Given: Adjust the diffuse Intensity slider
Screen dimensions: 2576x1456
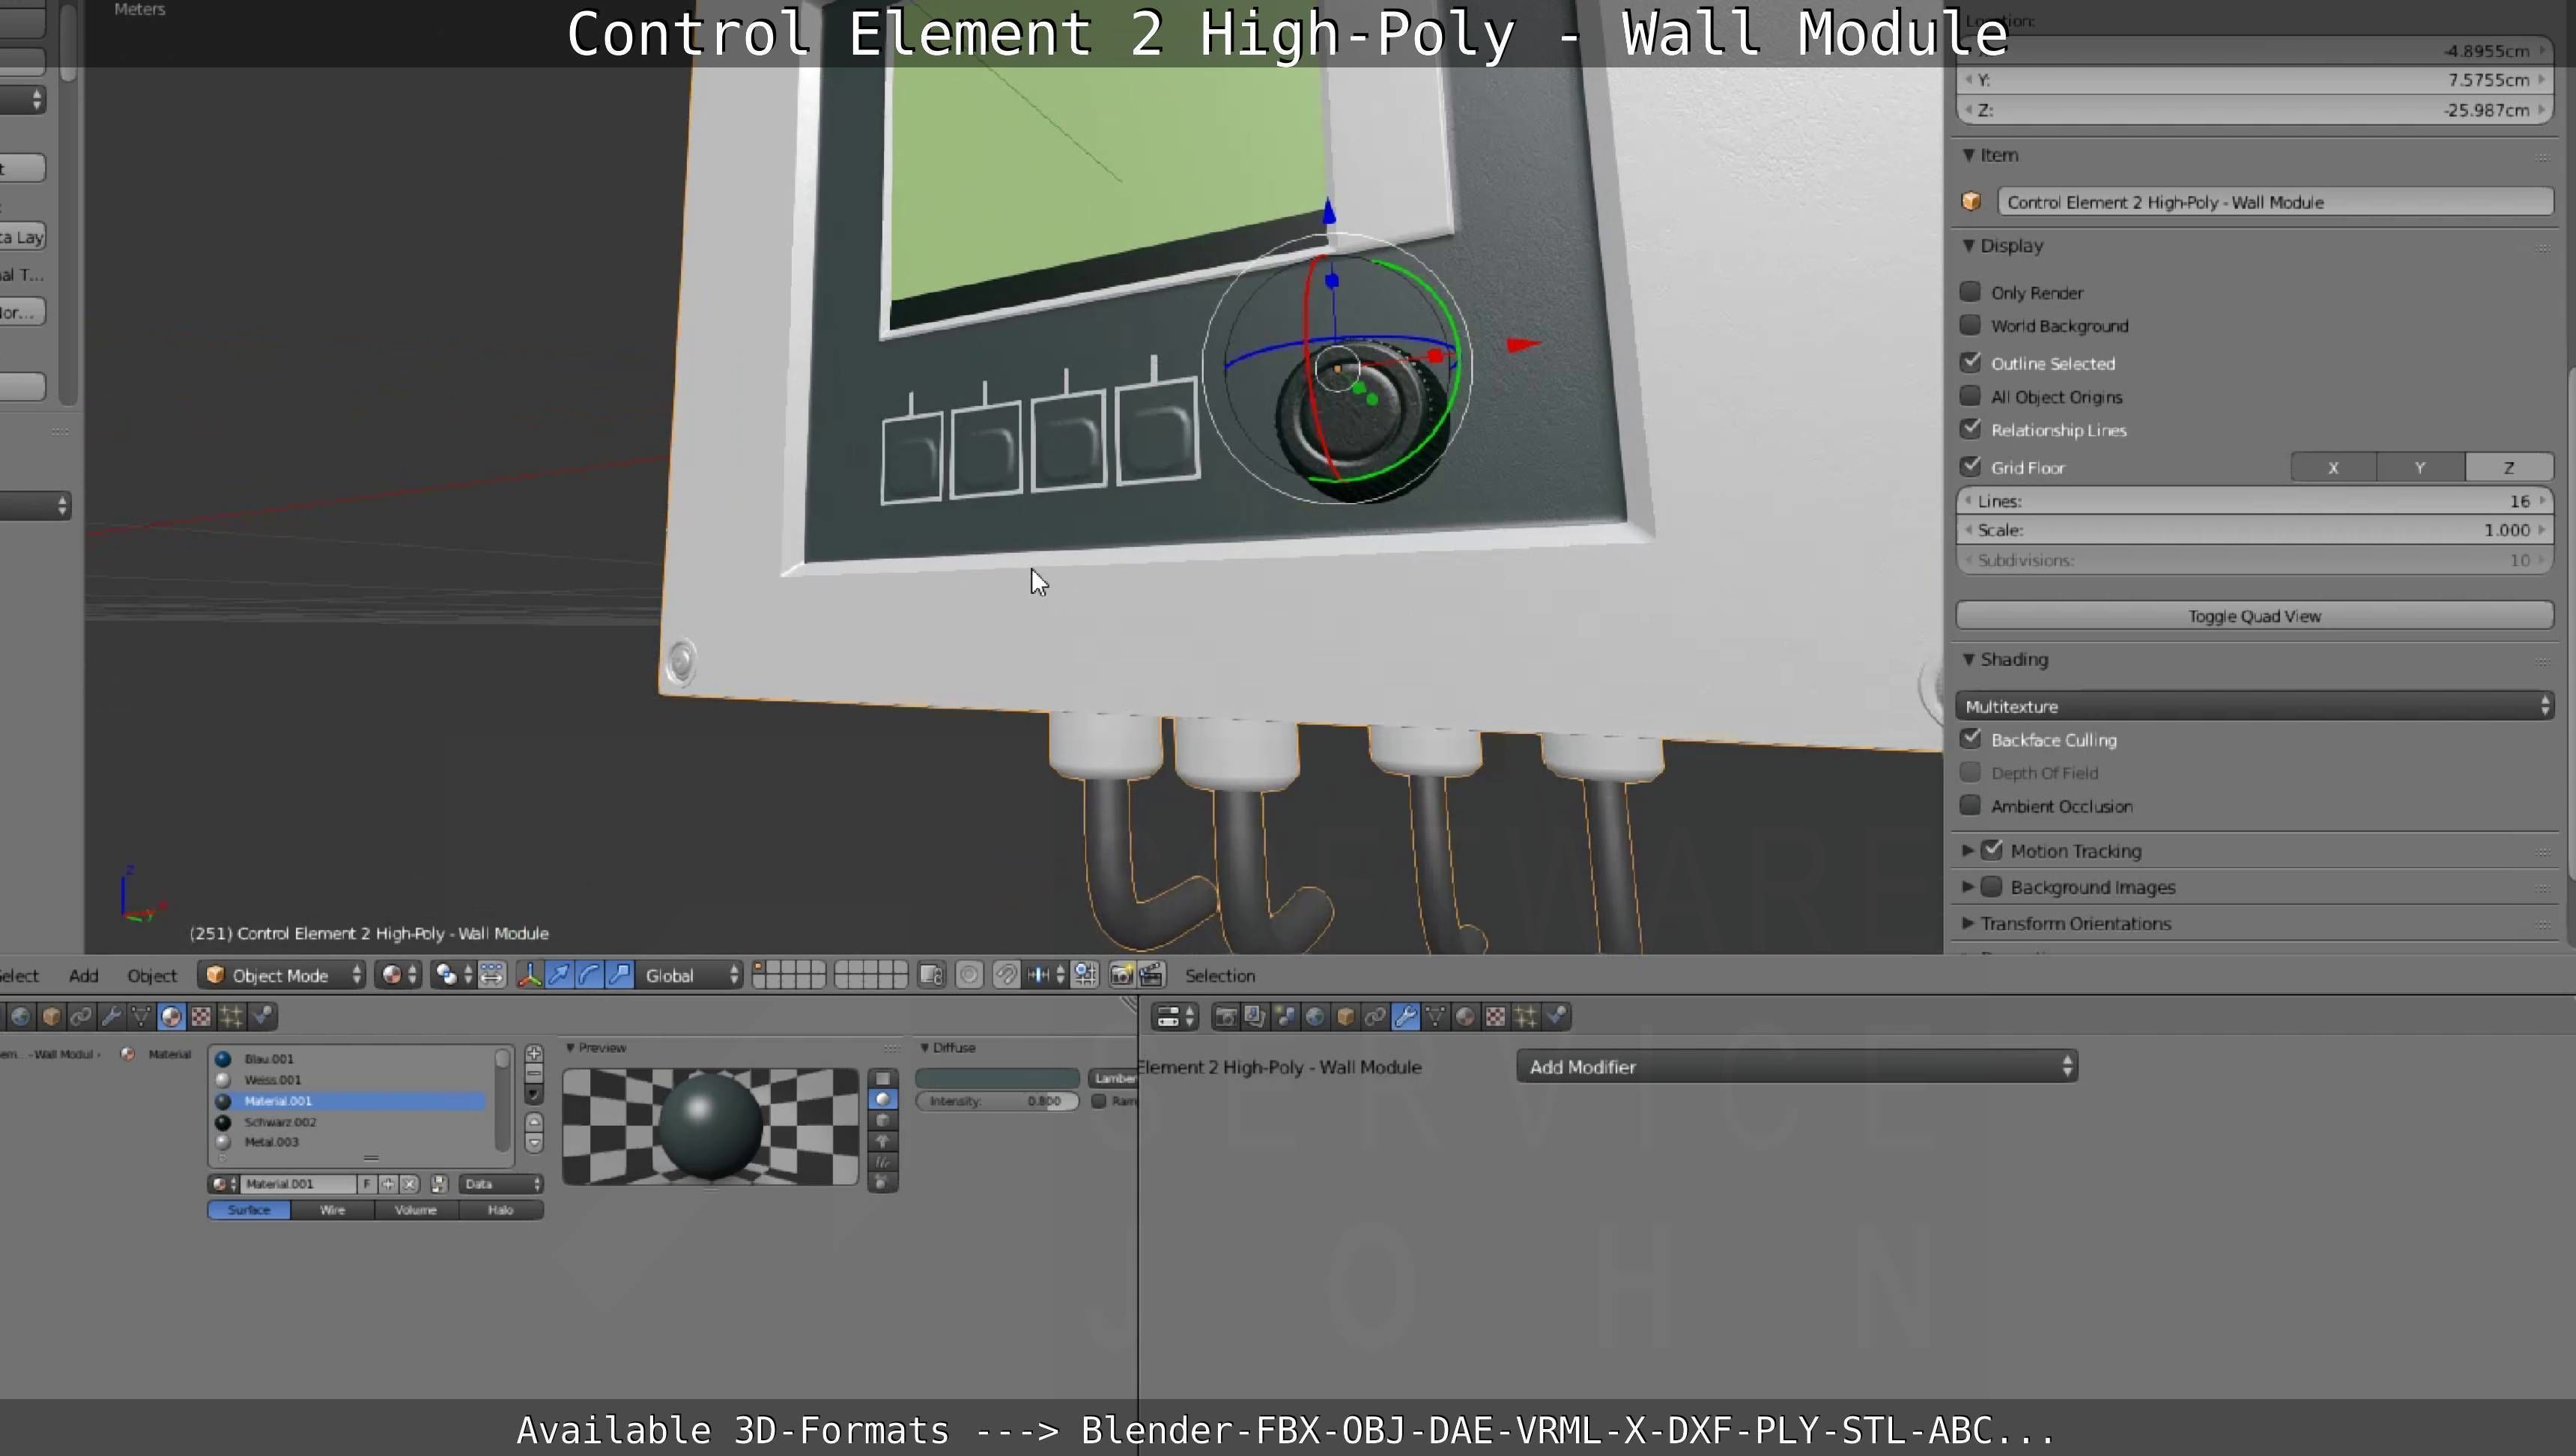Looking at the screenshot, I should (997, 1101).
